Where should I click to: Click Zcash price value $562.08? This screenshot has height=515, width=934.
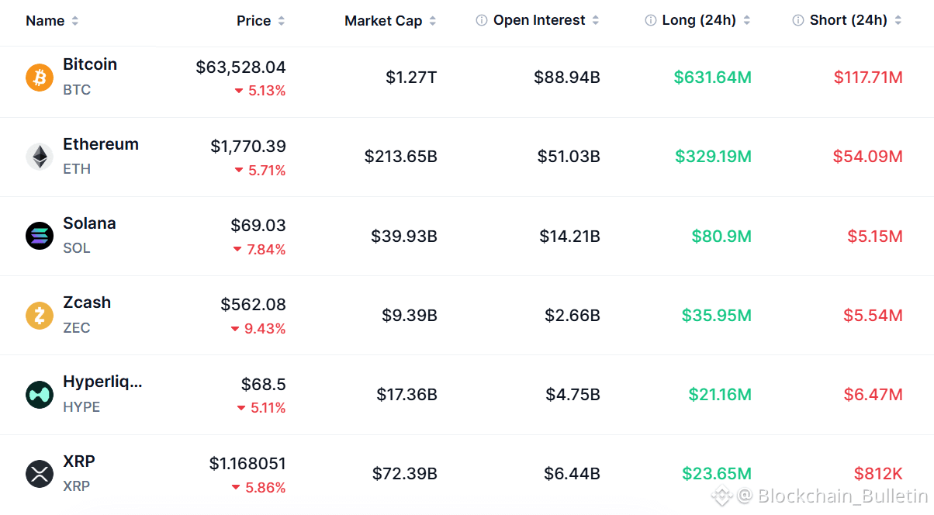tap(253, 305)
